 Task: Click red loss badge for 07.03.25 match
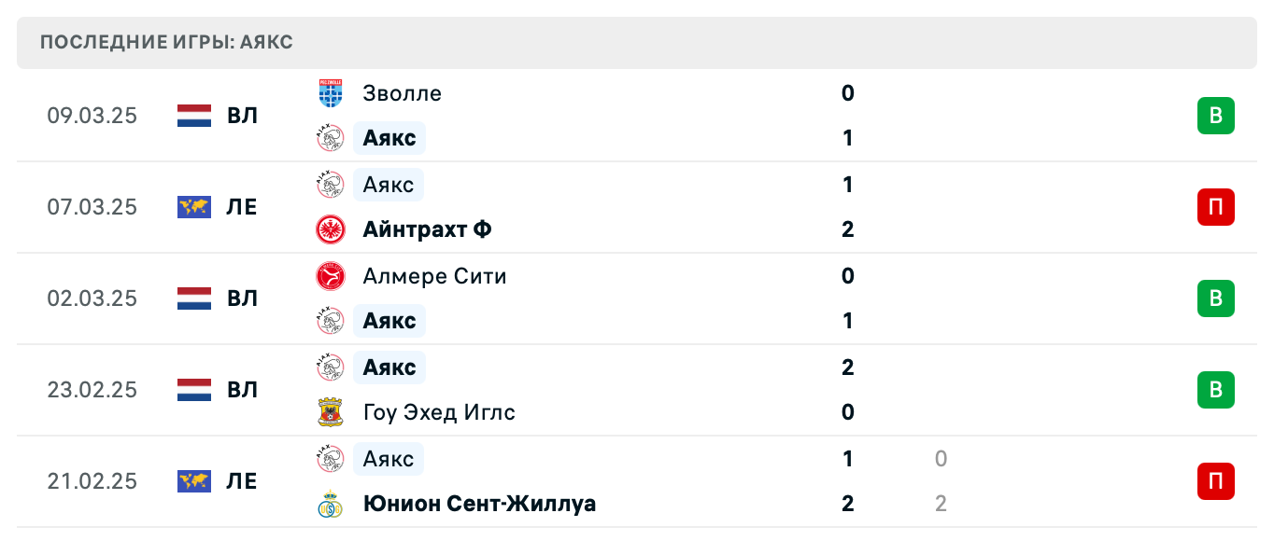coord(1215,207)
